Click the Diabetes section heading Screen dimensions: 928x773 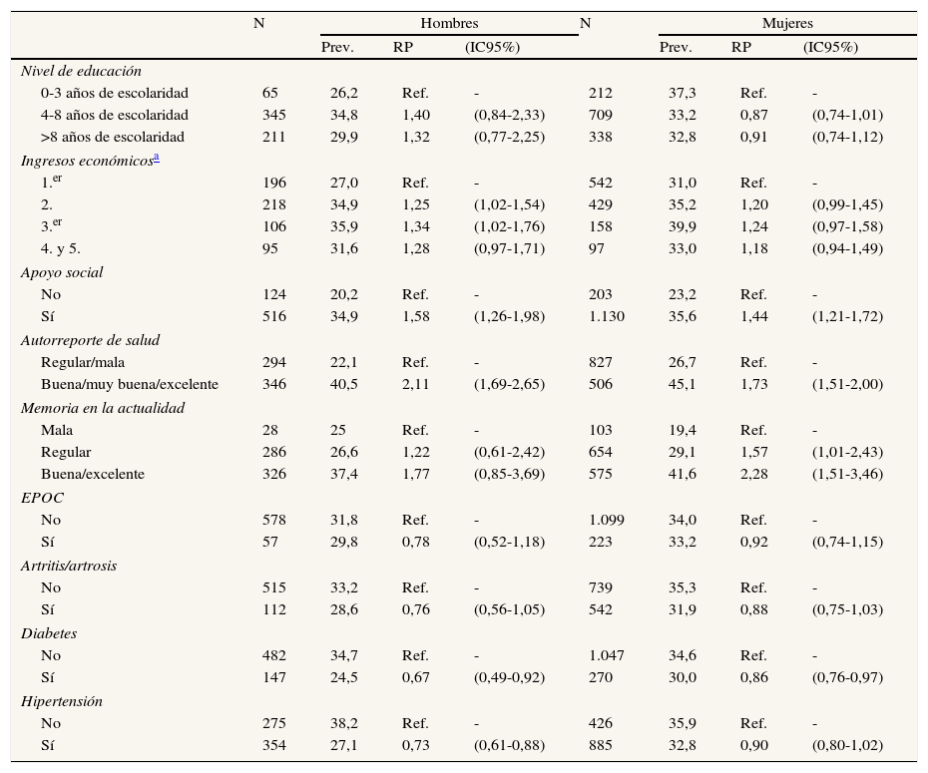49,633
